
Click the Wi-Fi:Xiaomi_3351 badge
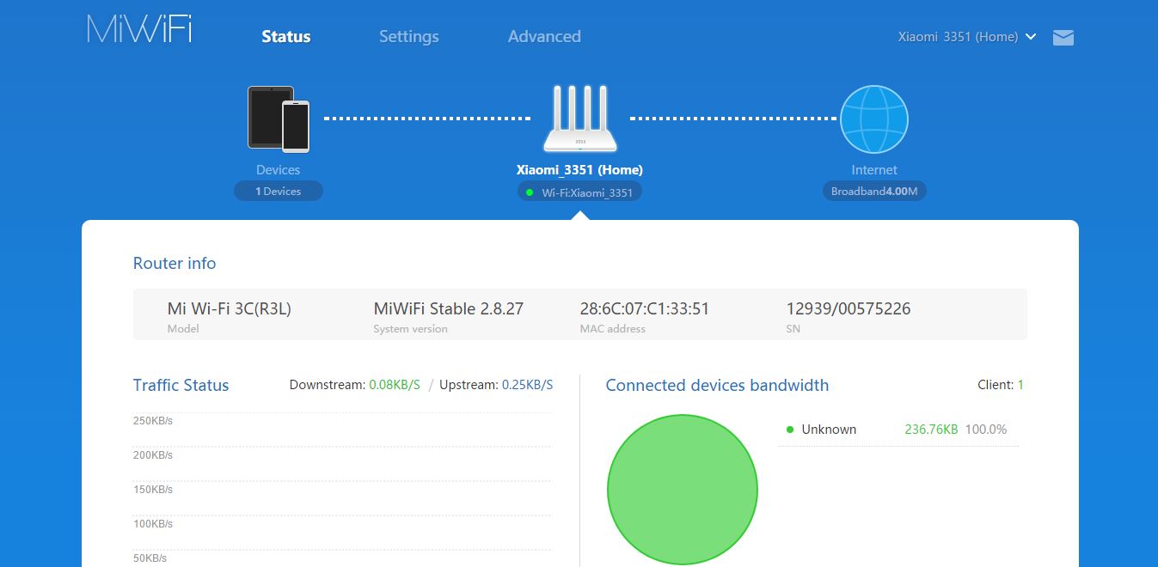pyautogui.click(x=579, y=192)
